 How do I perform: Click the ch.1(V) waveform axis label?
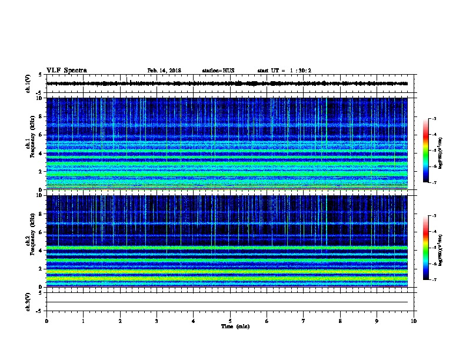28,84
